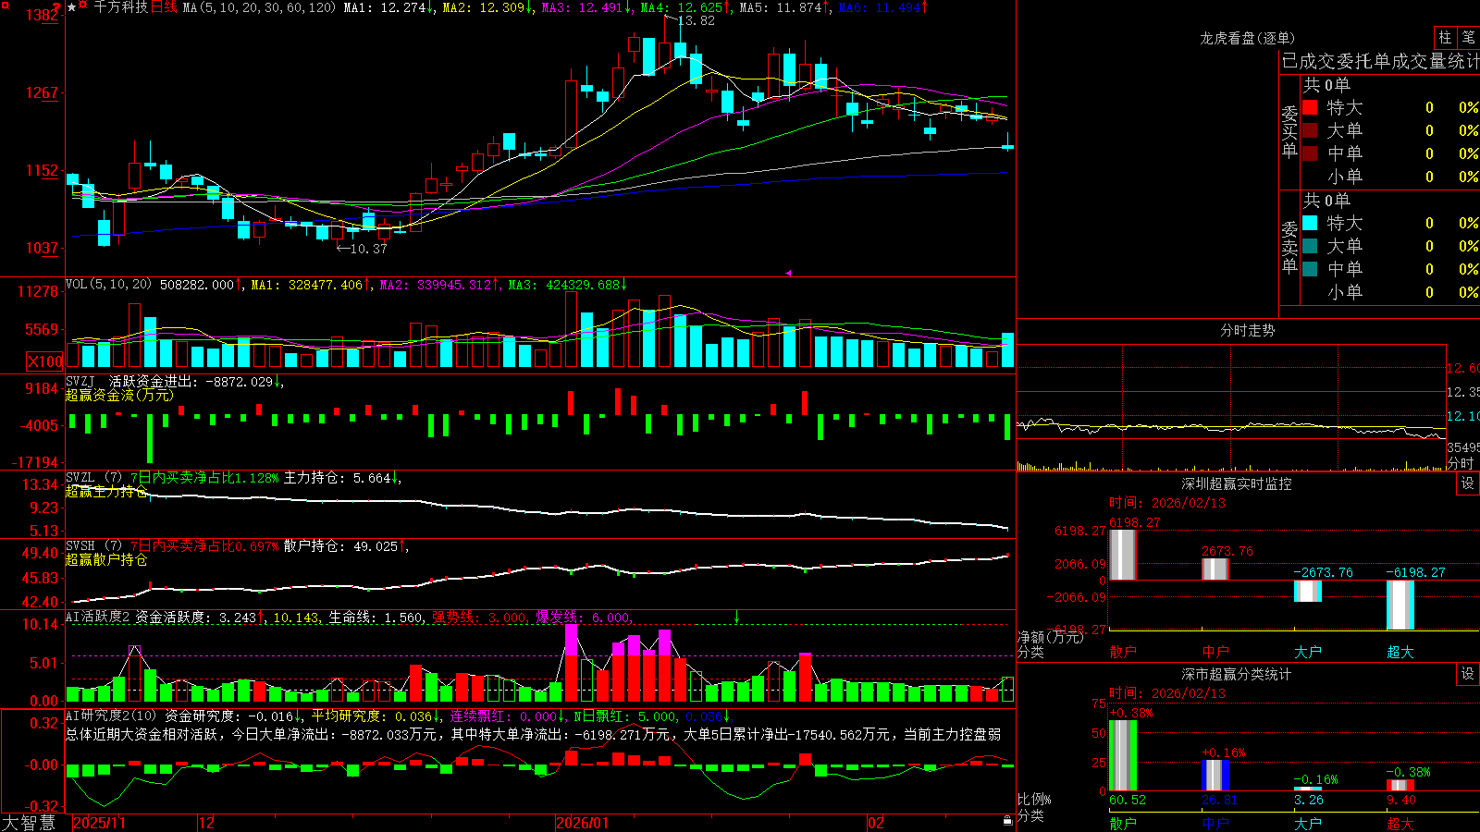Click the 大智慧 logo in bottom-left corner
Image resolution: width=1480 pixels, height=832 pixels.
coord(29,823)
